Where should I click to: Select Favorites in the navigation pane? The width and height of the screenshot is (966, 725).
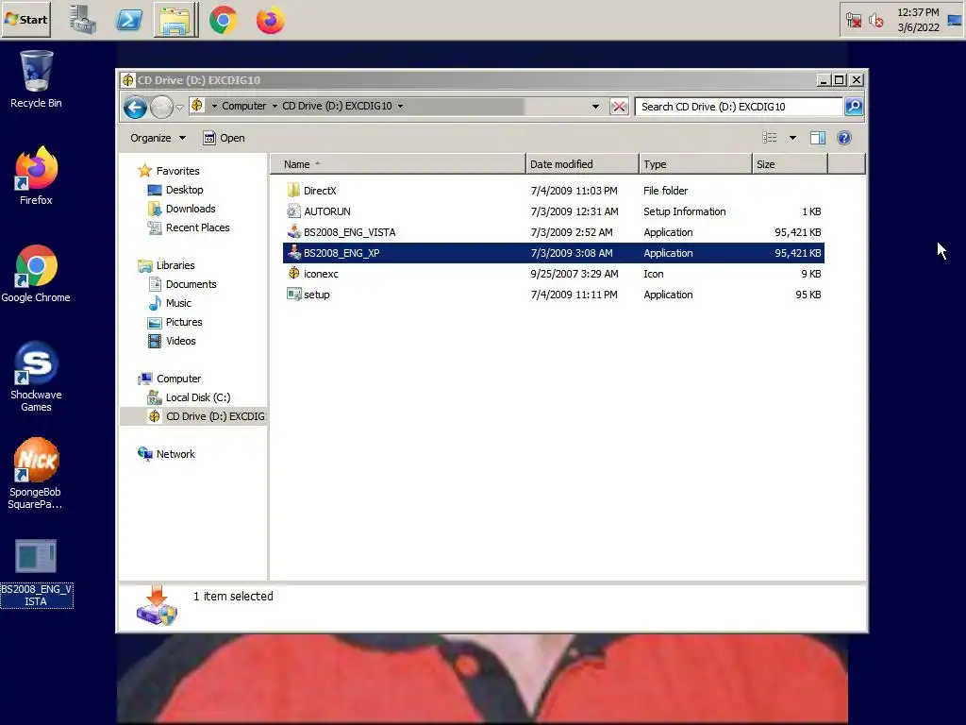coord(168,171)
